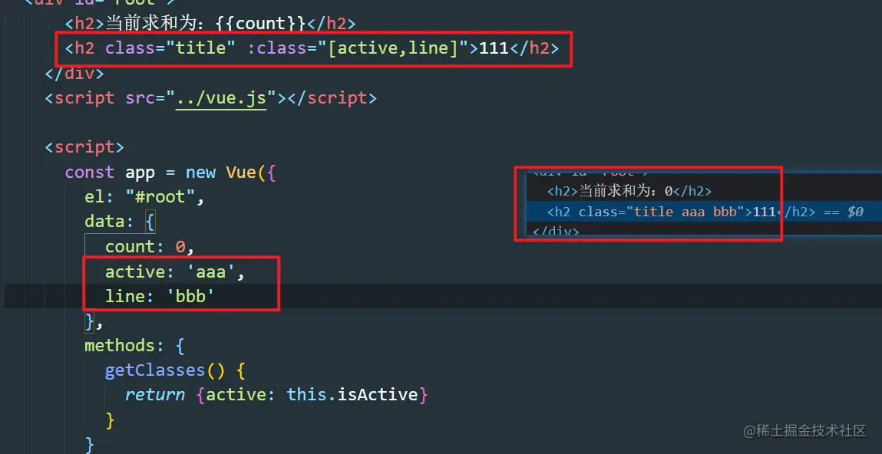Click the opening '<script>' tag line
The height and width of the screenshot is (454, 882).
point(84,147)
